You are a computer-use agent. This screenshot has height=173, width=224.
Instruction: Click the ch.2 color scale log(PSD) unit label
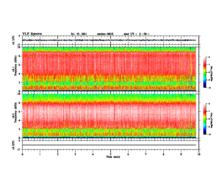[212, 120]
